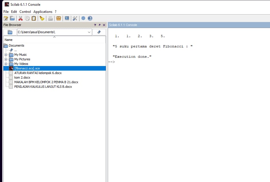
Task: Open Scilab demonstrations gear icon
Action: click(x=83, y=18)
